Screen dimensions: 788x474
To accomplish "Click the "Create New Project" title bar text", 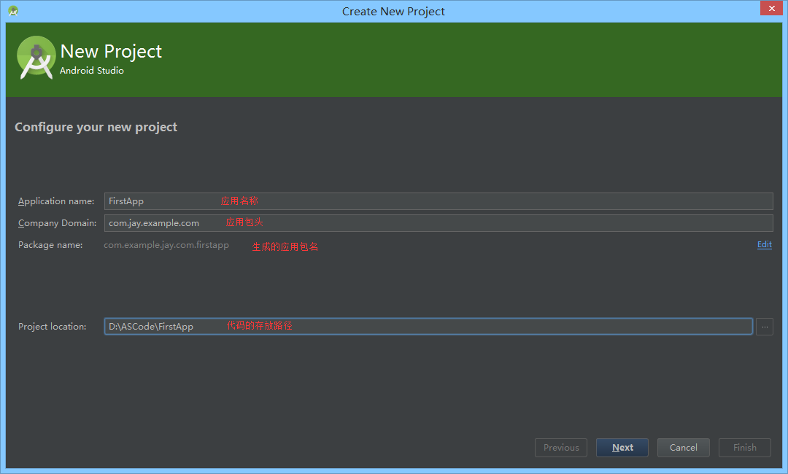I will (393, 11).
